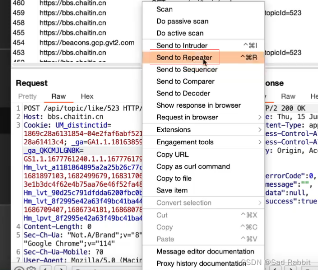Click the horizontal scrollbar under the history table
Image resolution: width=318 pixels, height=270 pixels.
77,64
